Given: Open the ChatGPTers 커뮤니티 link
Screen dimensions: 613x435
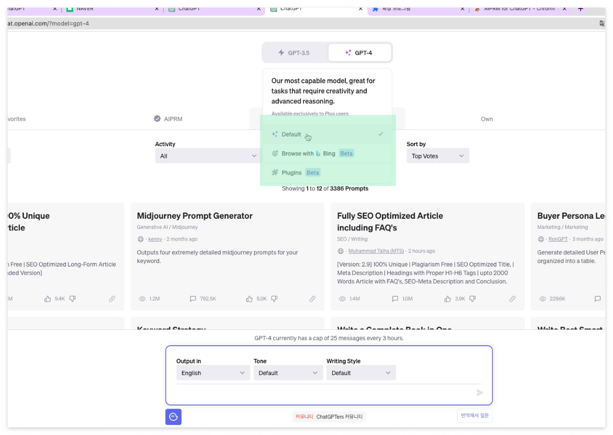Looking at the screenshot, I should (x=339, y=417).
